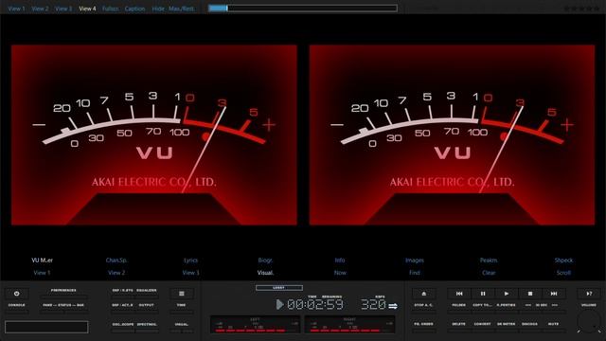Open the hamburger menu icon above Time
This screenshot has width=606, height=341.
pos(181,294)
